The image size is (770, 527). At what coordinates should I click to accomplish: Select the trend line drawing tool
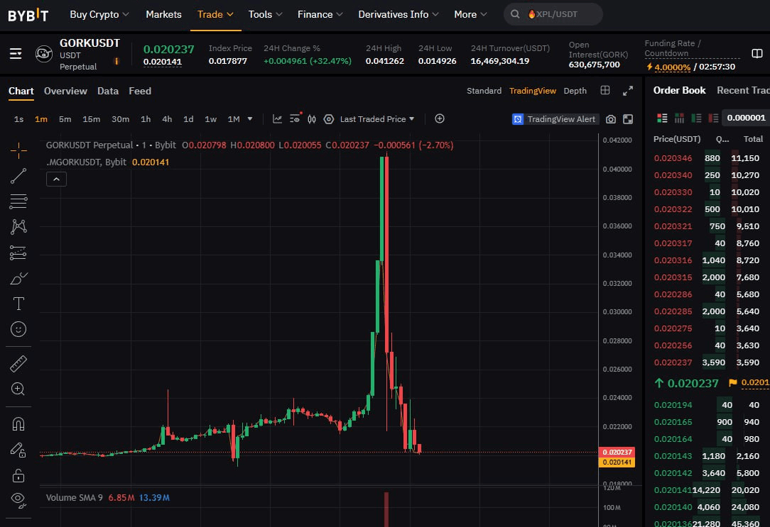[18, 175]
